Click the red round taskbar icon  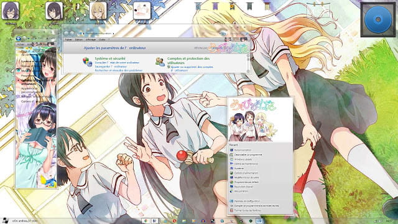(x=174, y=221)
